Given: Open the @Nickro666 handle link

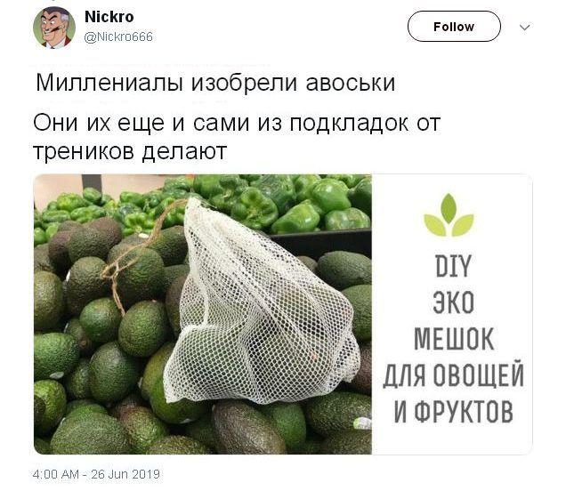Looking at the screenshot, I should [x=118, y=36].
